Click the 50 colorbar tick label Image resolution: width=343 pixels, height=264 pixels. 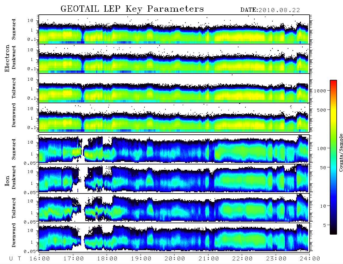pos(323,168)
